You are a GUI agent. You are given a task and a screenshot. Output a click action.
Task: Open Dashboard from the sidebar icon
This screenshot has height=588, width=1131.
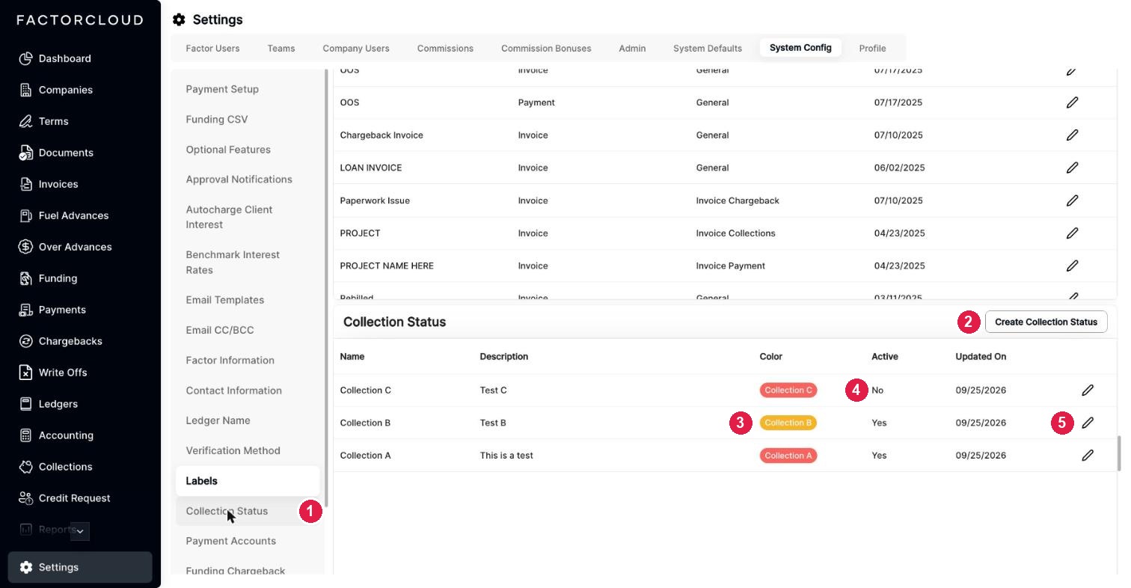(25, 58)
